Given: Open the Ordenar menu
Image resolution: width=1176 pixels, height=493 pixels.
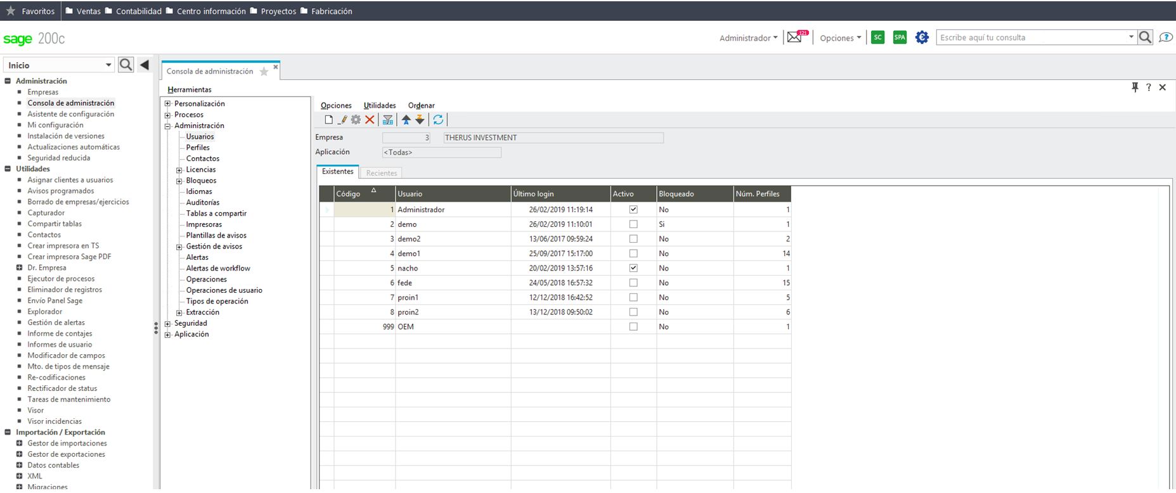Looking at the screenshot, I should tap(422, 105).
